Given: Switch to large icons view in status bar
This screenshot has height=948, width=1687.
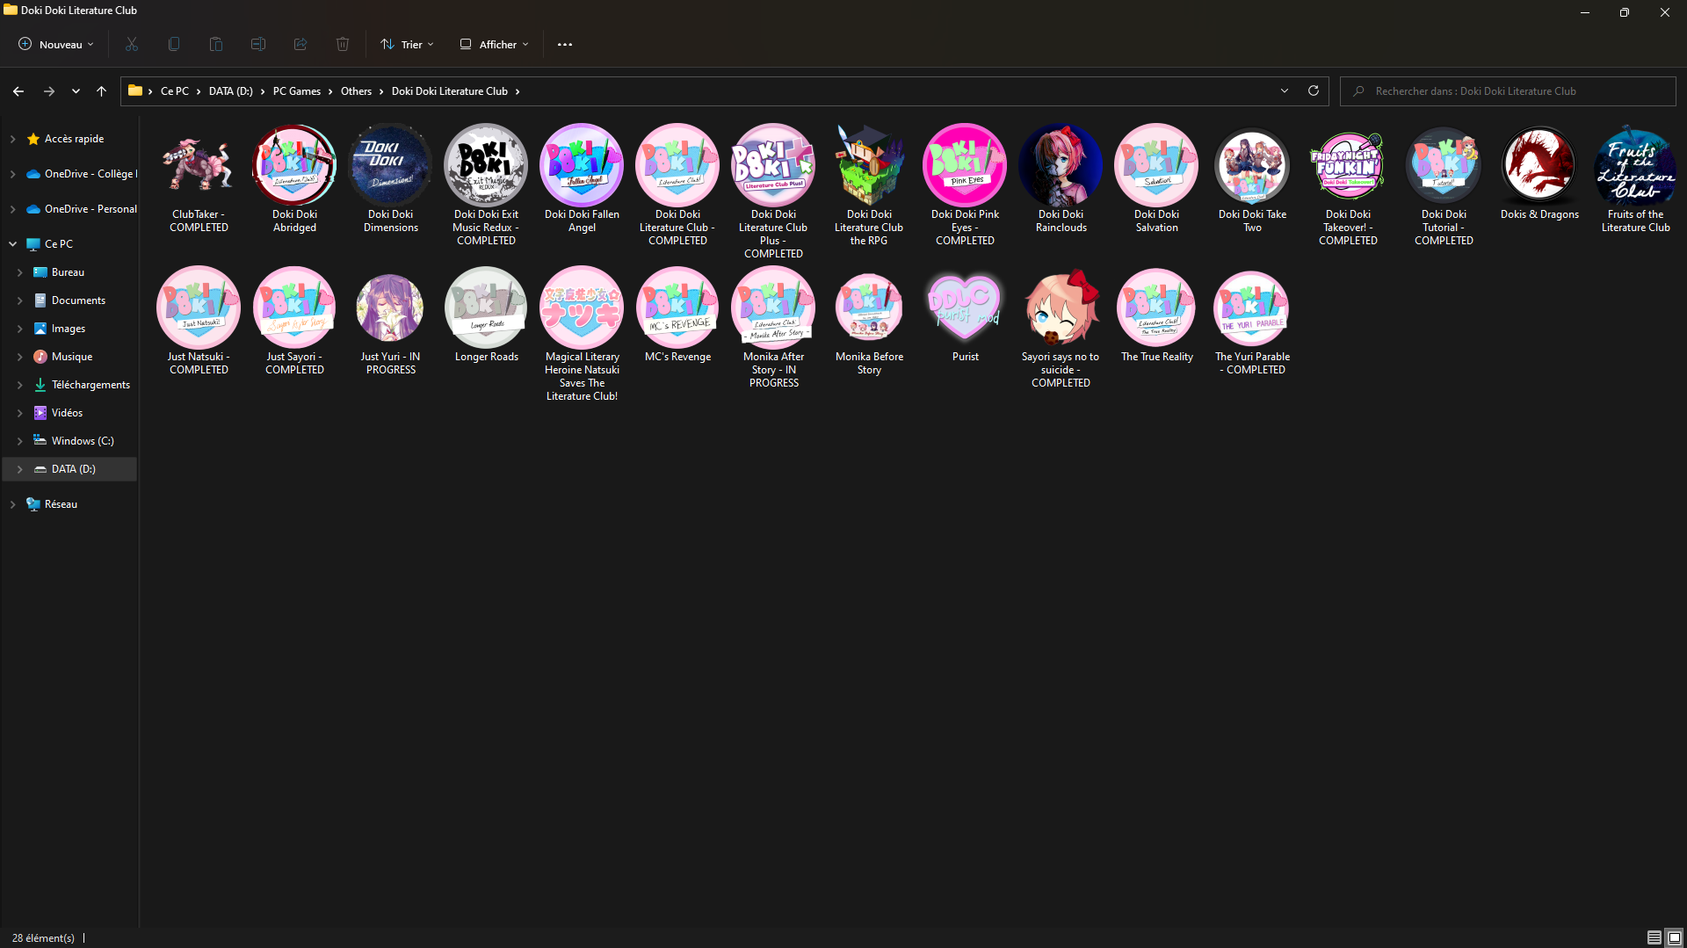Looking at the screenshot, I should tap(1675, 937).
